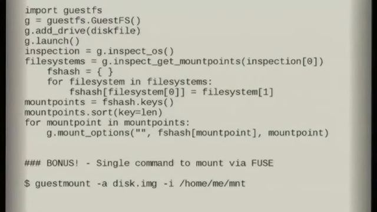Image resolution: width=377 pixels, height=212 pixels.
Task: Click the 'g.mount_options' call
Action: tap(88, 133)
